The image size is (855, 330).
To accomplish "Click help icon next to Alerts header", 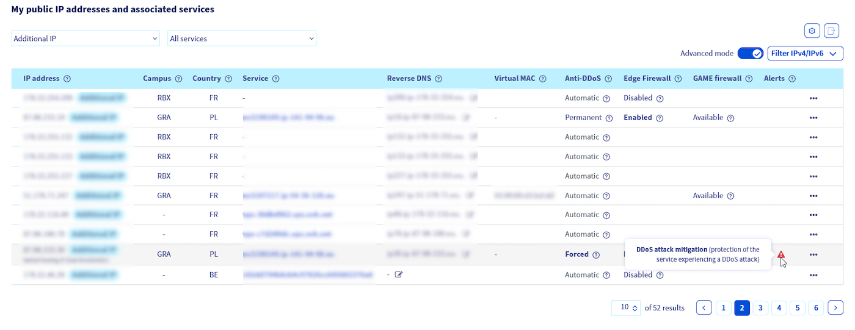I will pos(792,79).
